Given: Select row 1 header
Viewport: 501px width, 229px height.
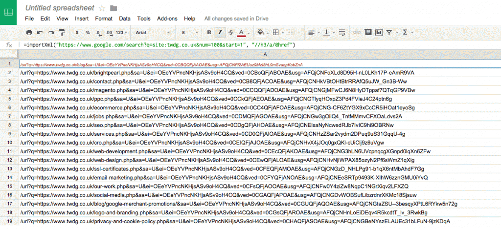Looking at the screenshot, I should [9, 64].
